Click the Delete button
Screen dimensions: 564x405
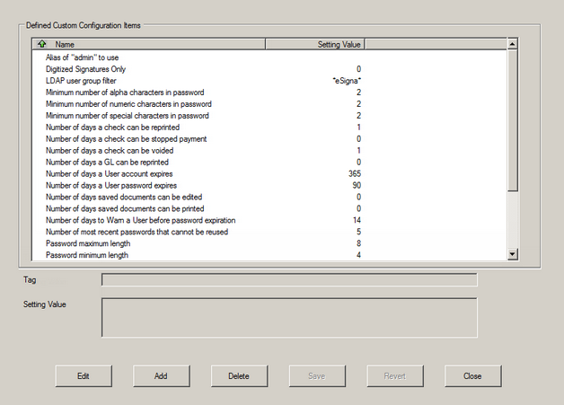click(x=239, y=376)
